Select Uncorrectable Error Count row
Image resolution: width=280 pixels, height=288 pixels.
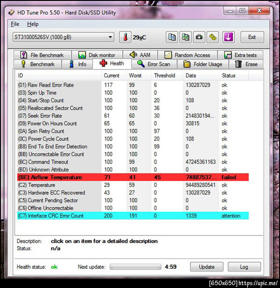tap(133, 154)
